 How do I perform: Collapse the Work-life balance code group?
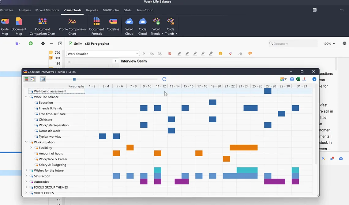(x=26, y=97)
